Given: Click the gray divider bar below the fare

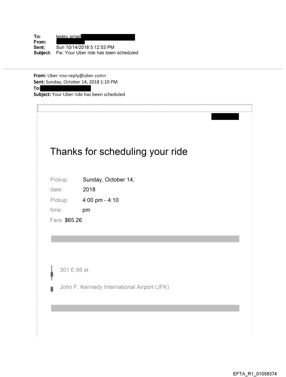Looking at the screenshot, I should tap(145, 239).
